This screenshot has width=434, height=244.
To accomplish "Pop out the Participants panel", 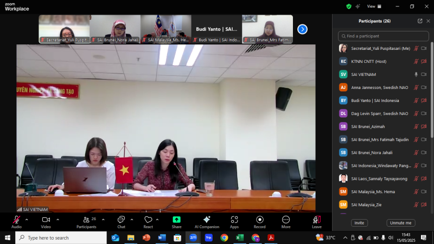I will tap(420, 21).
